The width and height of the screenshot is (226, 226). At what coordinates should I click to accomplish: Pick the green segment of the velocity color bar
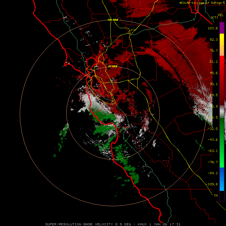tap(222, 143)
